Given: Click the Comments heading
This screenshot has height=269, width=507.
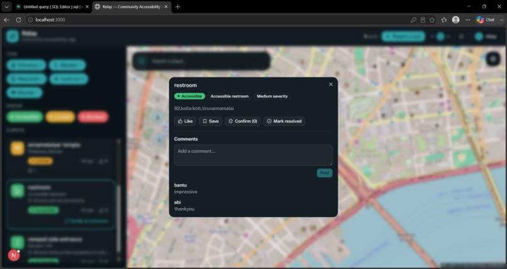Looking at the screenshot, I should [186, 139].
